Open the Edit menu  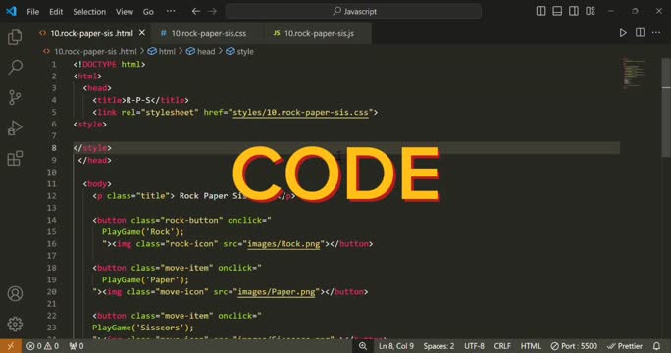[56, 12]
